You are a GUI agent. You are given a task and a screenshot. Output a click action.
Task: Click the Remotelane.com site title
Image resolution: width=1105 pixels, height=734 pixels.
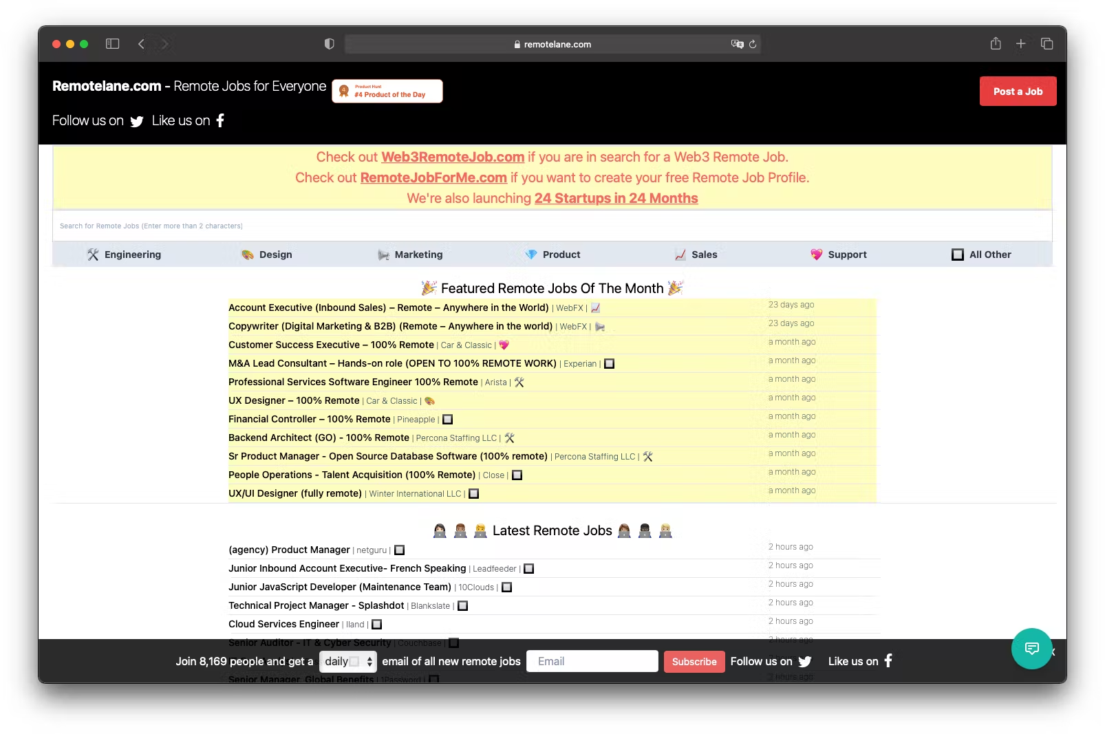(x=107, y=86)
